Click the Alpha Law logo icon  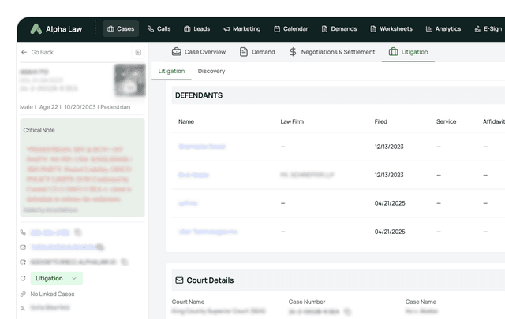click(x=36, y=28)
